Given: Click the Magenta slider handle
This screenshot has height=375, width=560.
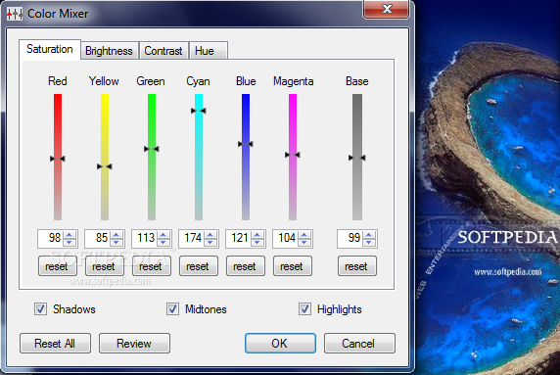Looking at the screenshot, I should 293,155.
